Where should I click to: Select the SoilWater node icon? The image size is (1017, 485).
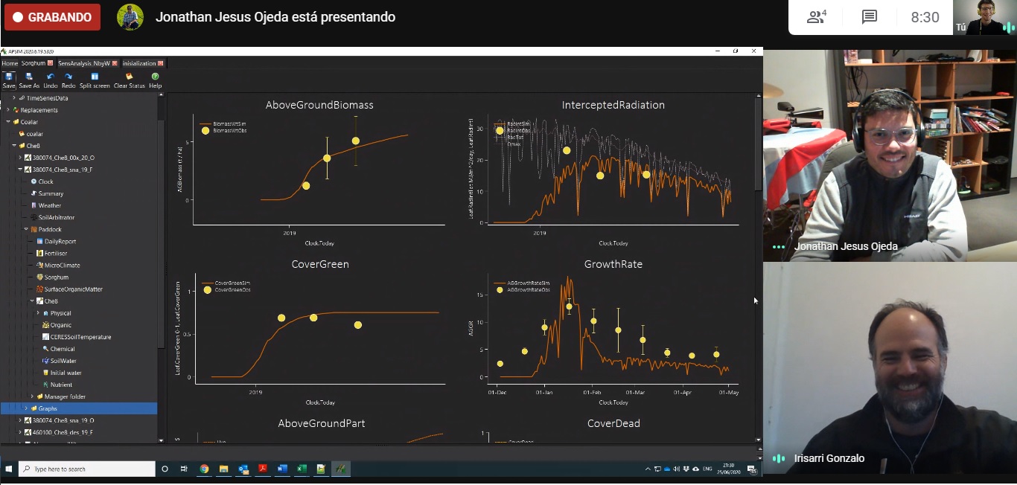tap(45, 361)
